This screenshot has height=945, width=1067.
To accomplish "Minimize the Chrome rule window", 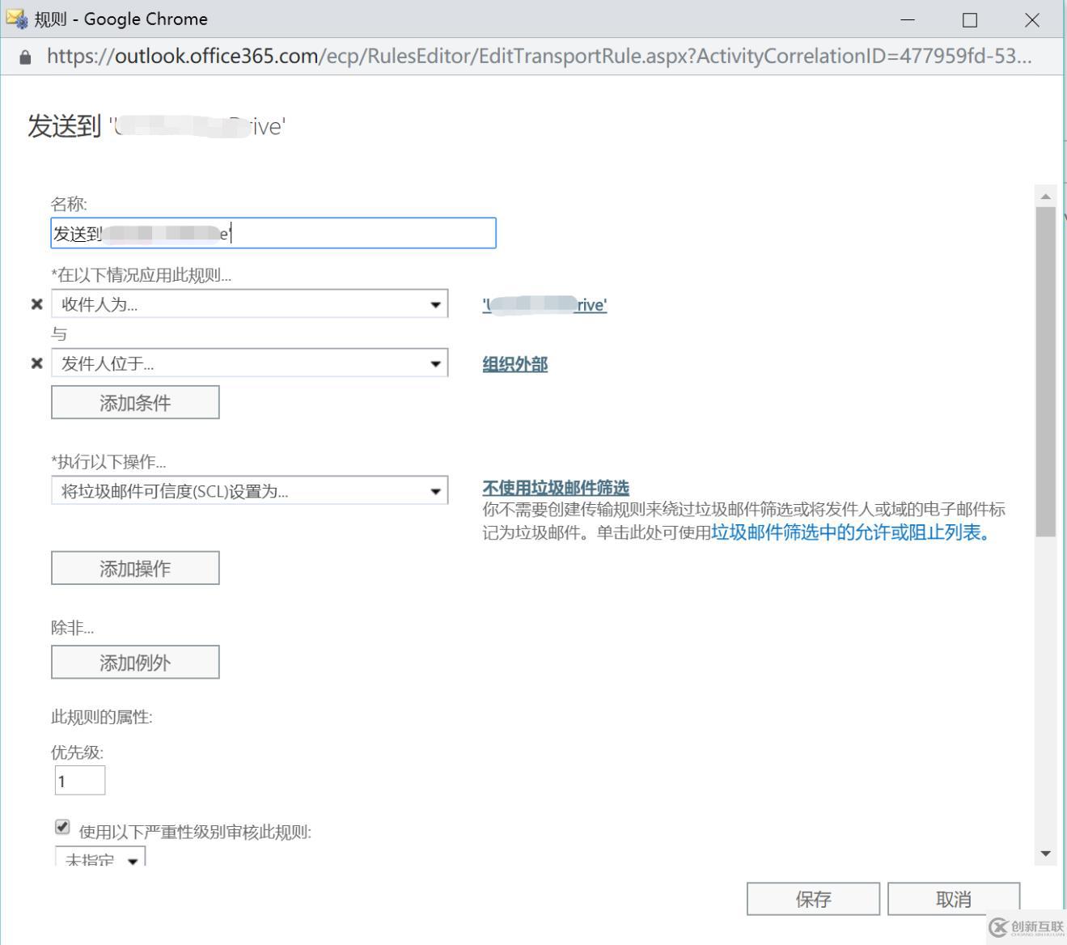I will [908, 20].
